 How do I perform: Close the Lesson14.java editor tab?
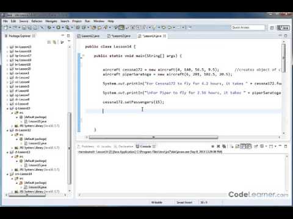[x=165, y=36]
